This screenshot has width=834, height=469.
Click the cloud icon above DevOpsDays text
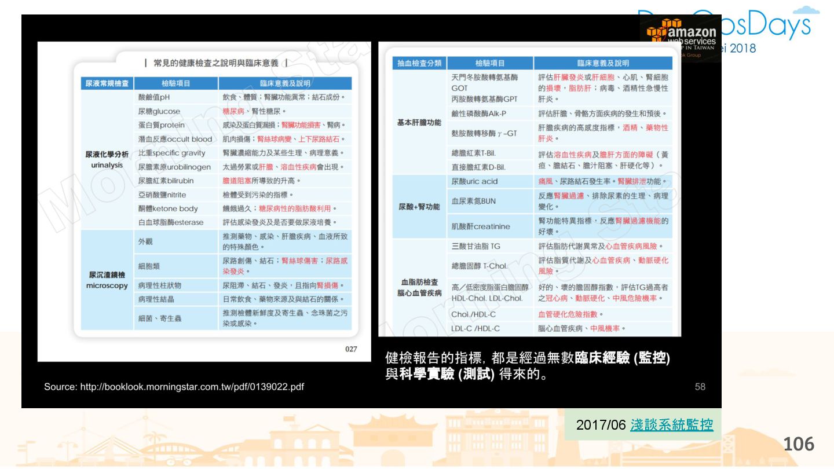[x=806, y=10]
